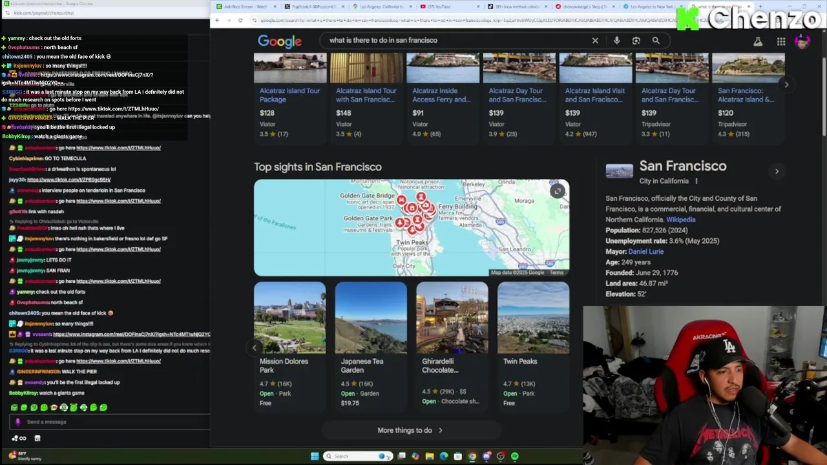Screen dimensions: 827x465
Task: Expand the San Francisco panel chevron
Action: point(777,171)
